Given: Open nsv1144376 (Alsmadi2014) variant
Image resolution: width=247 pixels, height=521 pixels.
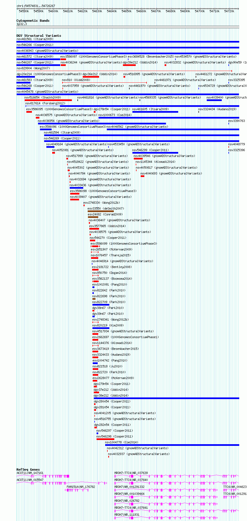Looking at the screenshot, I should pyautogui.click(x=112, y=343).
